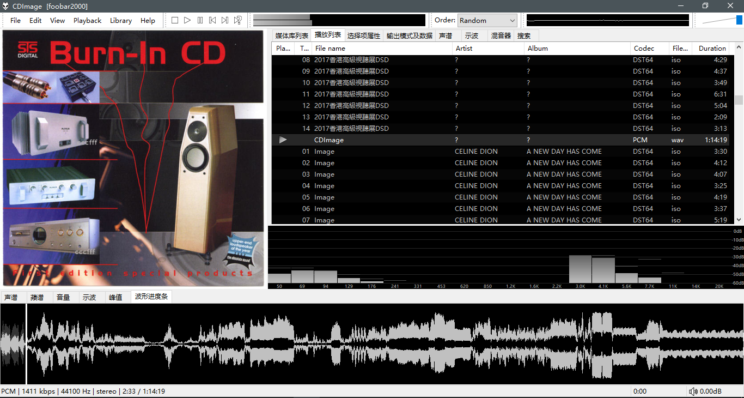This screenshot has height=398, width=744.
Task: Switch to the 混音器 tab
Action: pyautogui.click(x=501, y=35)
